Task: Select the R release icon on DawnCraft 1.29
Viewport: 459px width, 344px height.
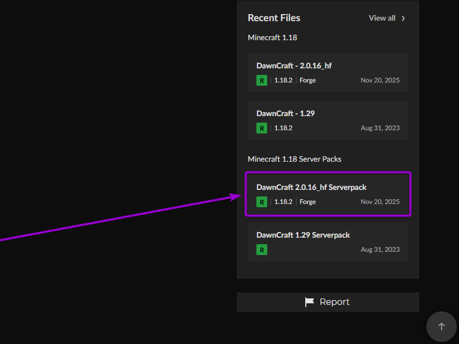Action: tap(261, 128)
